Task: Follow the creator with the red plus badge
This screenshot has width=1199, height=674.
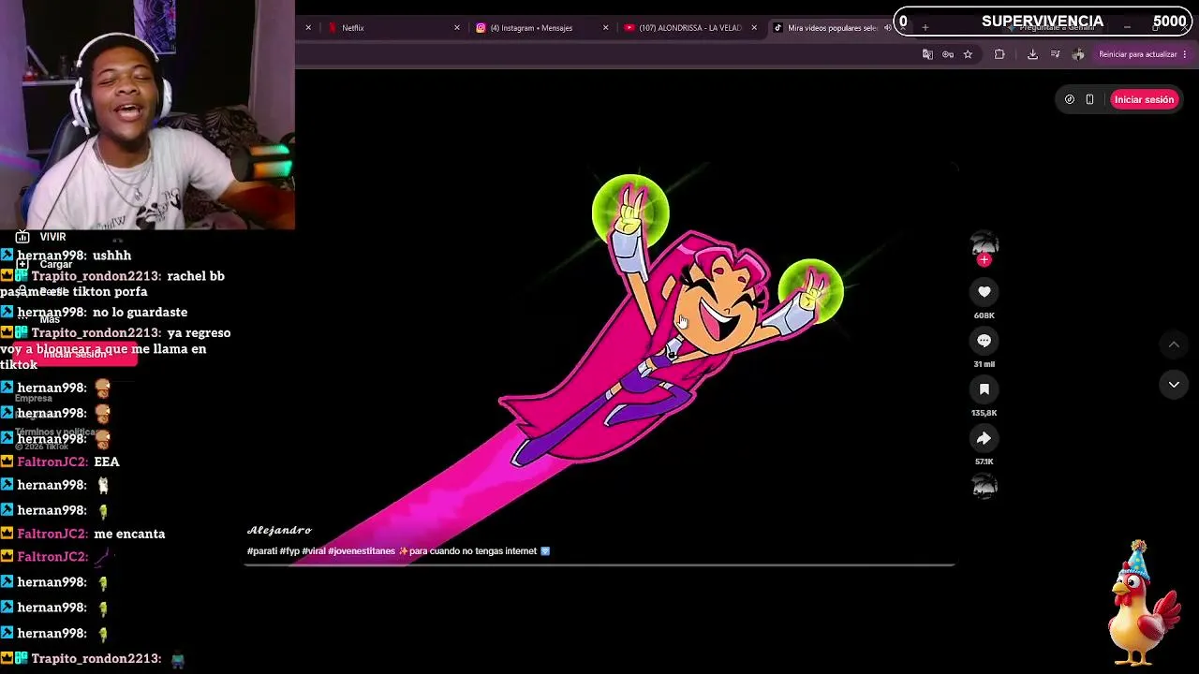Action: coord(984,260)
